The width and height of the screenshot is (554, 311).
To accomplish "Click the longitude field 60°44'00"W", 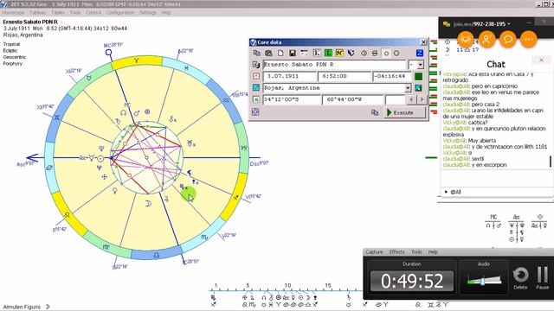I will (352, 100).
